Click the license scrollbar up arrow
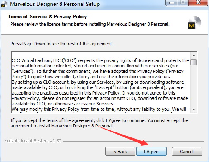The width and height of the screenshot is (209, 162). [194, 55]
